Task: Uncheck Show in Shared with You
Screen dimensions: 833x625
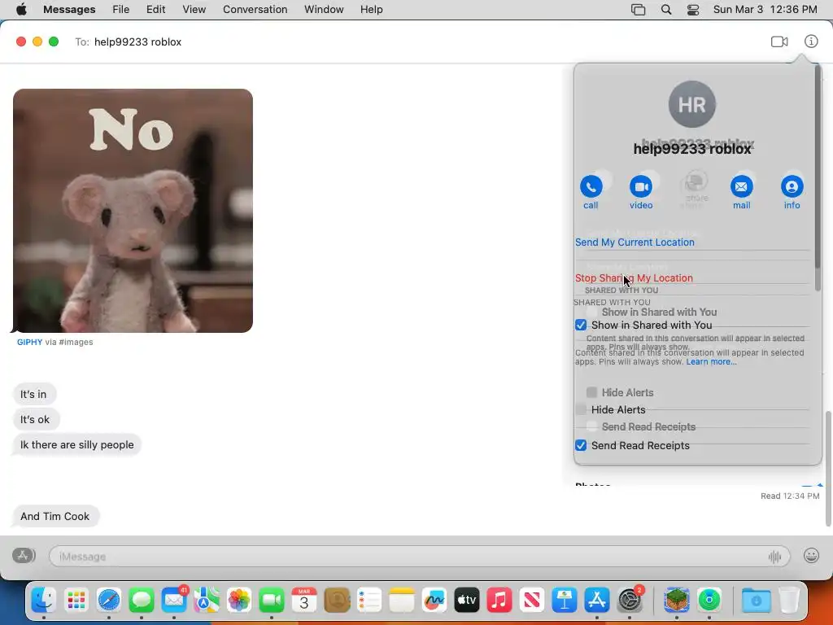Action: coord(581,325)
